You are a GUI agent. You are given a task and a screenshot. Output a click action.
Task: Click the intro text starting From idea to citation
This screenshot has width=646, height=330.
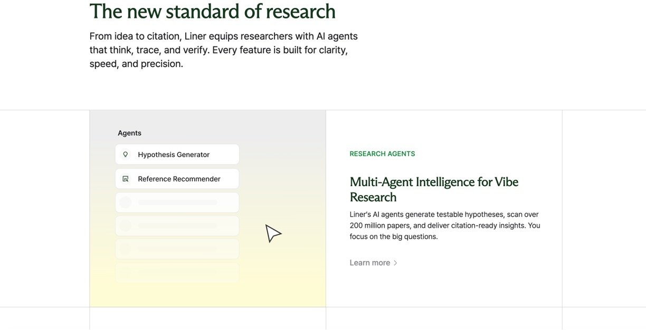coord(223,50)
